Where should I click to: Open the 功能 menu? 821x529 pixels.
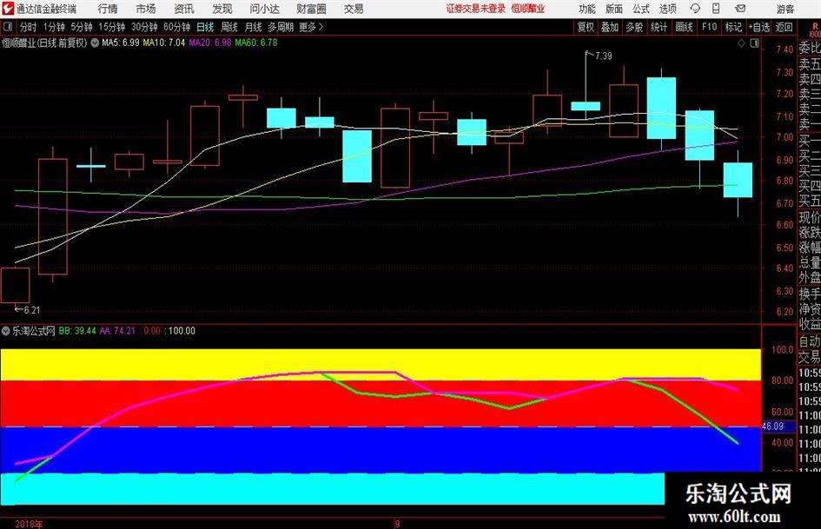click(587, 9)
